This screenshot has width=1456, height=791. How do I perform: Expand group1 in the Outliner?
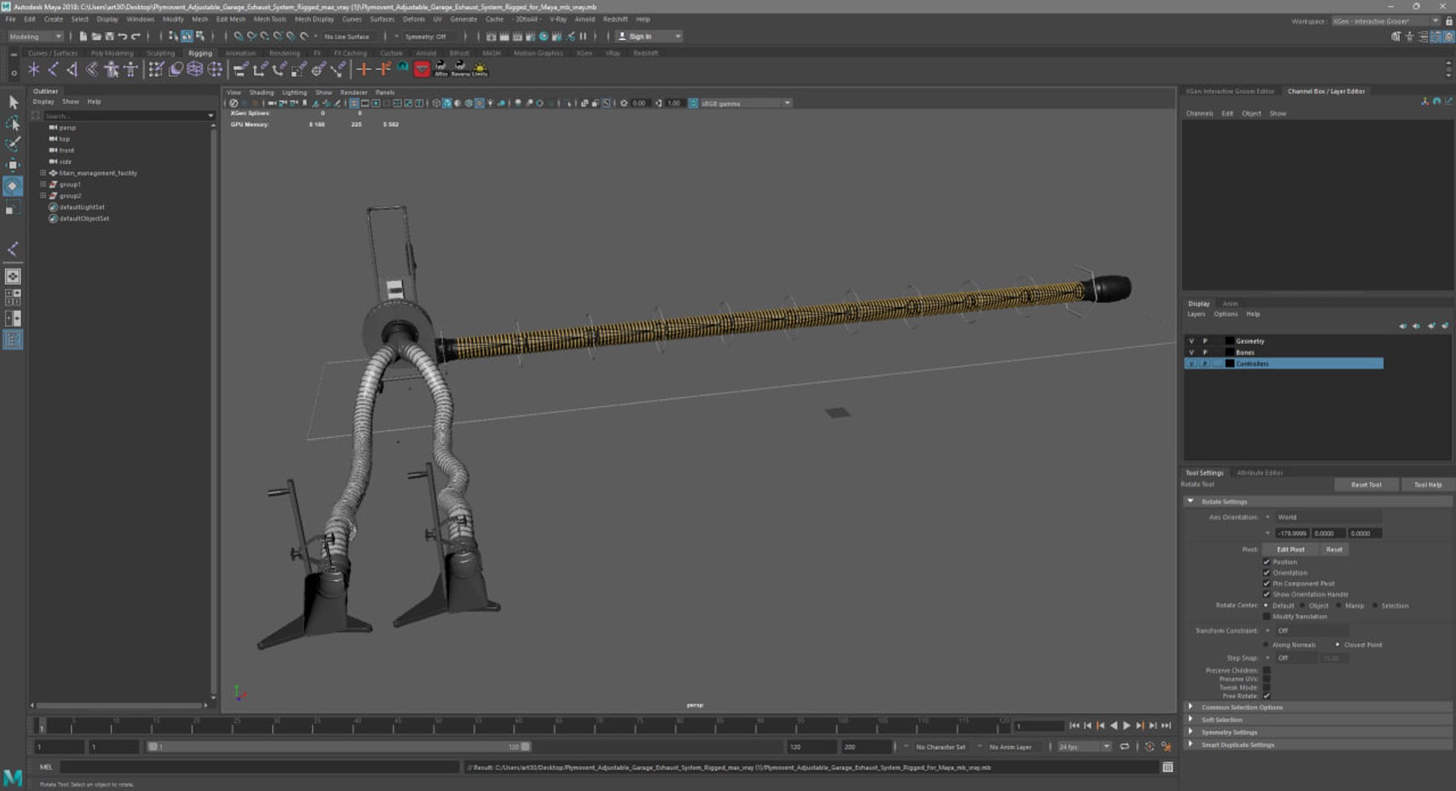pyautogui.click(x=43, y=184)
